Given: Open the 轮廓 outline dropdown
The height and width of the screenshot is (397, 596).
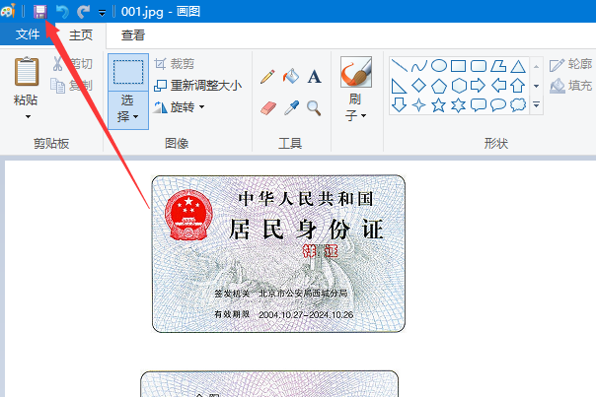Looking at the screenshot, I should point(570,64).
